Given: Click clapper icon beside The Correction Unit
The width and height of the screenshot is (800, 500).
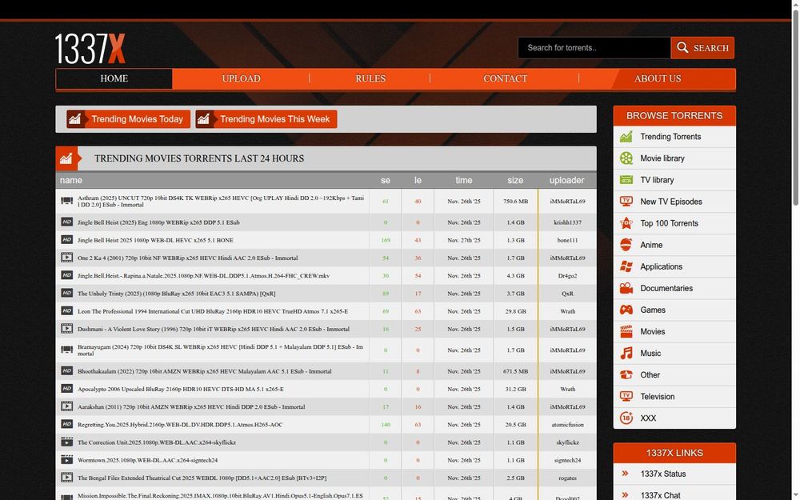Looking at the screenshot, I should [x=67, y=442].
